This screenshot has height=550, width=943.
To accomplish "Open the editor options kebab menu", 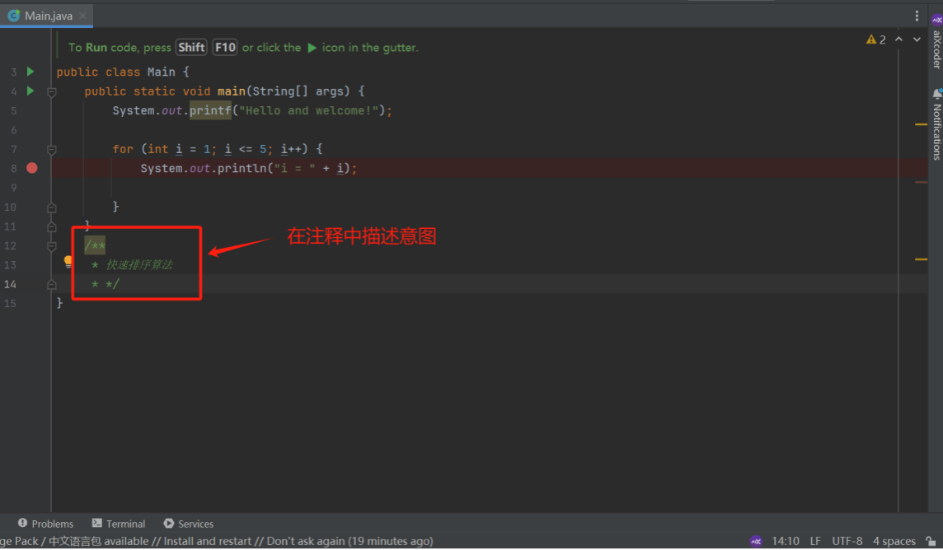I will 917,15.
